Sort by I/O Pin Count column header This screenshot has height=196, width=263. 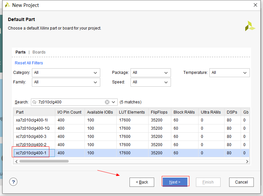70,112
